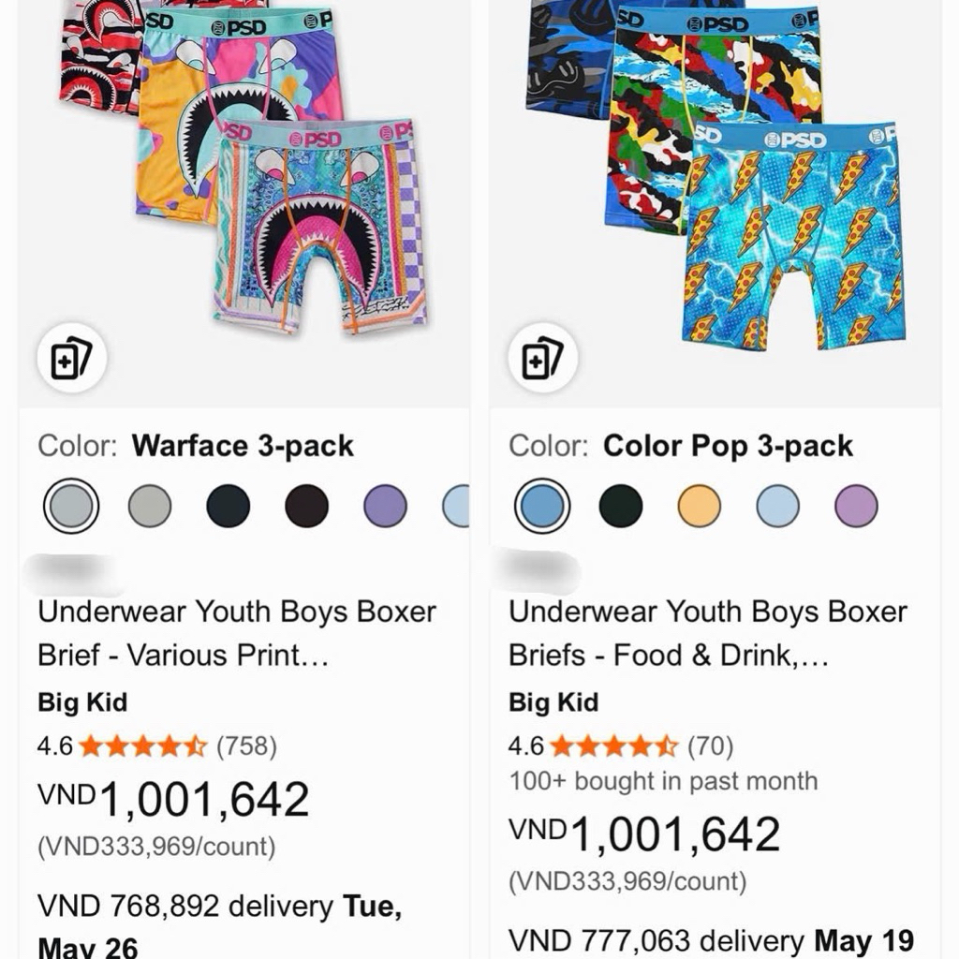Open the 758 reviews rating stars
This screenshot has width=959, height=959.
tap(143, 746)
